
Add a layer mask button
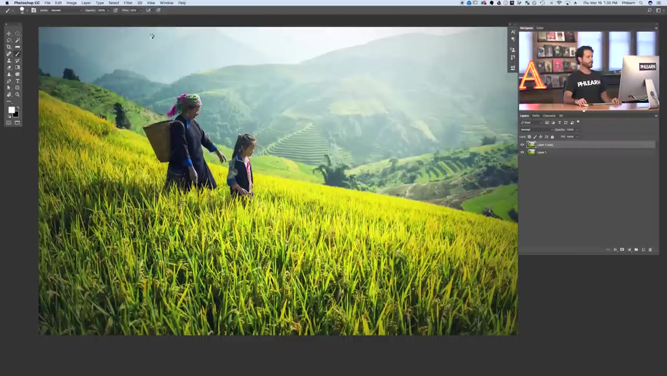click(x=622, y=250)
